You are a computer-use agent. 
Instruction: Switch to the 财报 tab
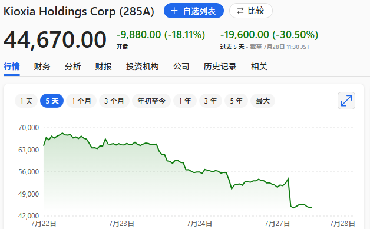103,67
